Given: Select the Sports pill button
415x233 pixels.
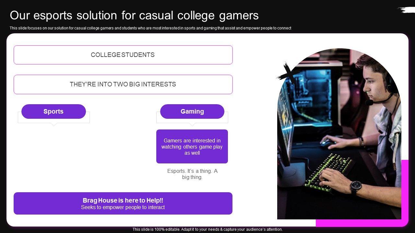Looking at the screenshot, I should tap(53, 111).
